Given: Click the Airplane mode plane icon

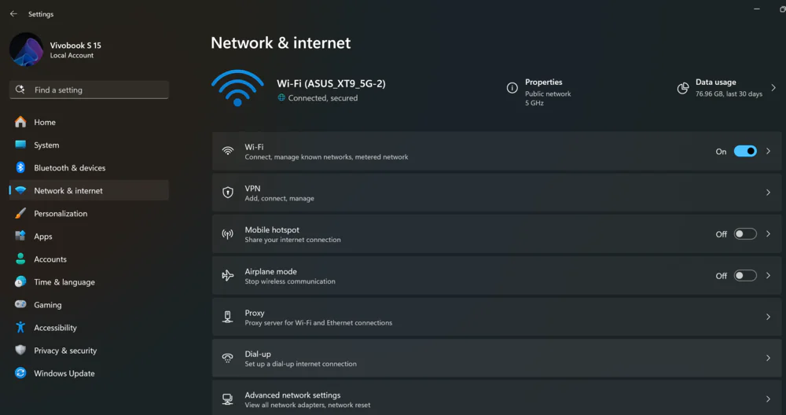Looking at the screenshot, I should tap(228, 275).
